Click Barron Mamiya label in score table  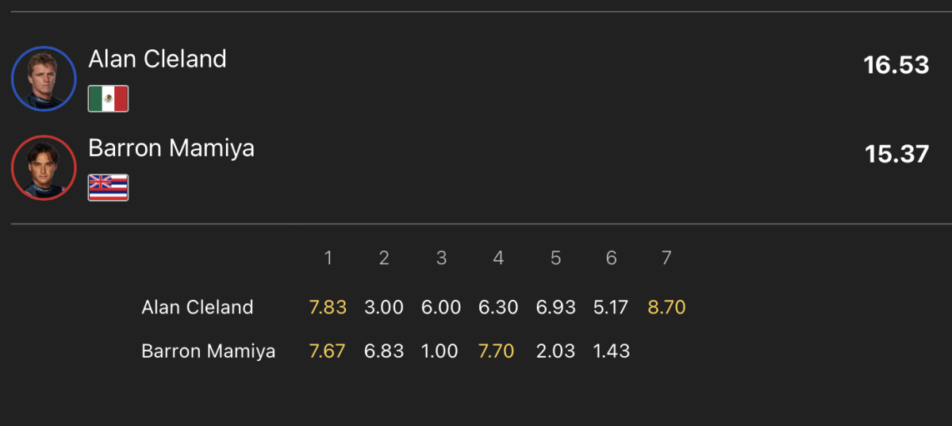(209, 351)
